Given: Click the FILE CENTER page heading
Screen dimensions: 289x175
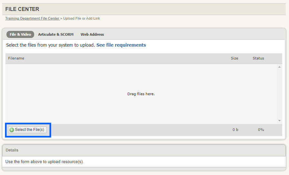Looking at the screenshot, I should (x=22, y=9).
